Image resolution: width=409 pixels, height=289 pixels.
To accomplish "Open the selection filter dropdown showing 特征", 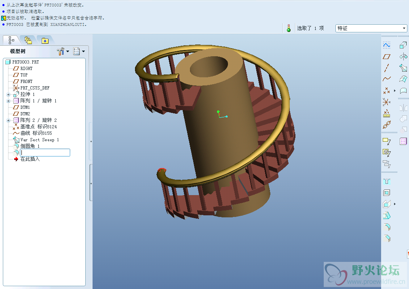I will coord(371,28).
